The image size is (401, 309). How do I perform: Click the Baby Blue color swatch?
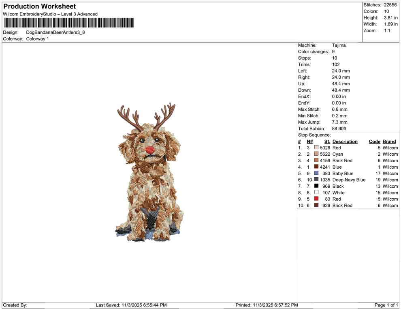(x=316, y=174)
